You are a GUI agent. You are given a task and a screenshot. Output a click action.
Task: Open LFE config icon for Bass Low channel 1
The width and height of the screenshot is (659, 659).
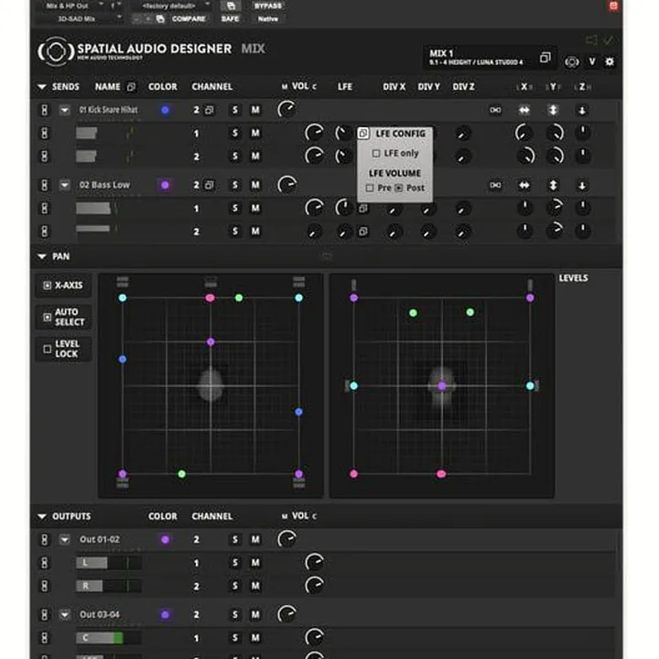(363, 209)
